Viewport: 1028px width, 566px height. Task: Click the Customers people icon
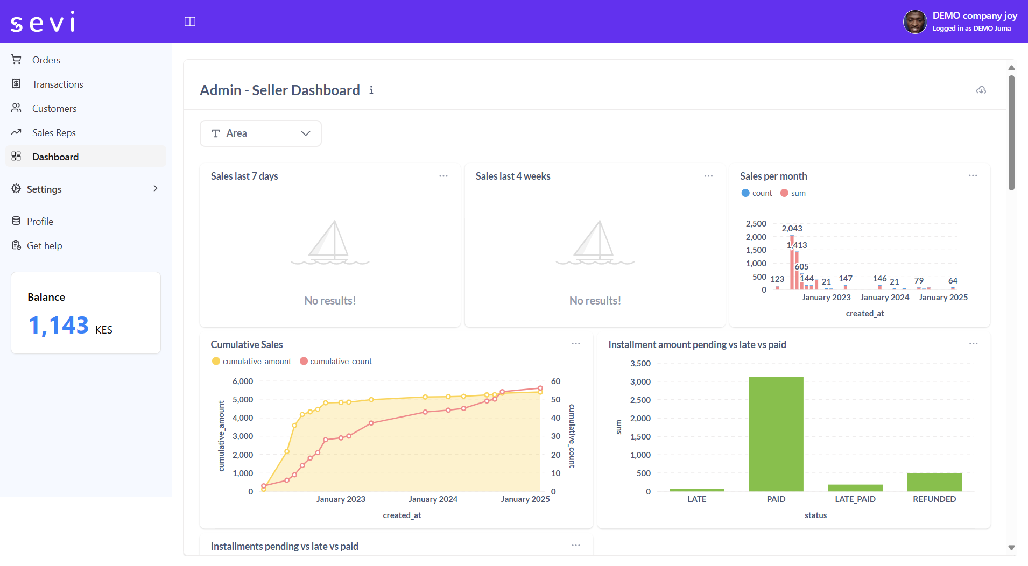16,108
